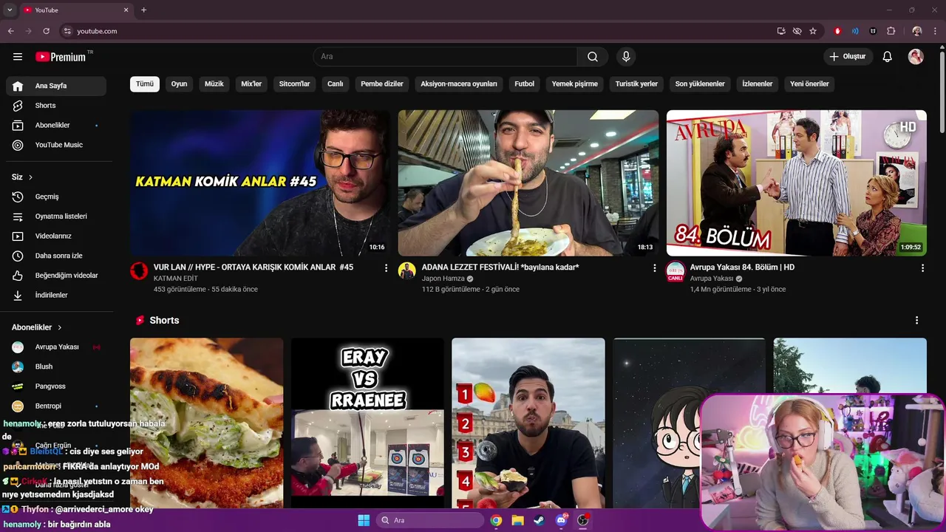Play the ERAY VS RRAENEE short
The height and width of the screenshot is (532, 946).
367,423
